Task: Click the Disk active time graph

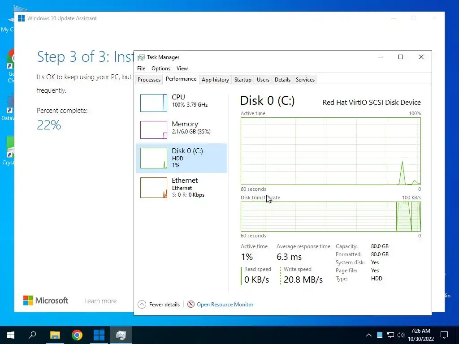Action: (331, 151)
